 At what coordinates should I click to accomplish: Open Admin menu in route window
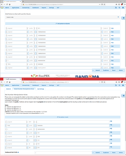pyautogui.click(x=7, y=8)
